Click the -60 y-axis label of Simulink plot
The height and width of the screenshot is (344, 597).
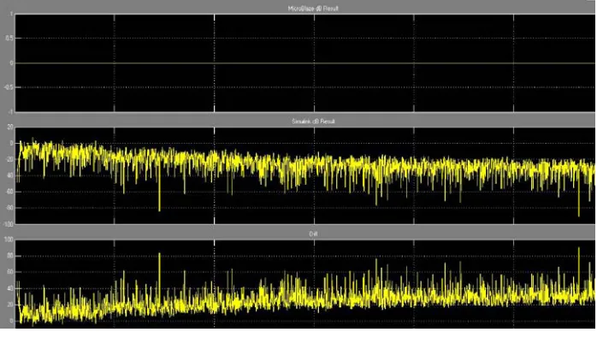(x=9, y=192)
